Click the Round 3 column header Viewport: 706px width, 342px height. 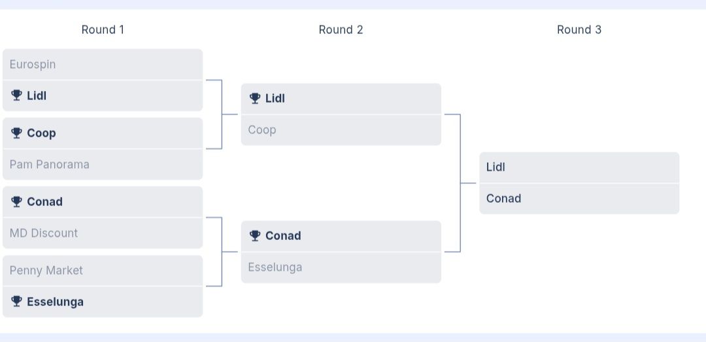point(579,29)
